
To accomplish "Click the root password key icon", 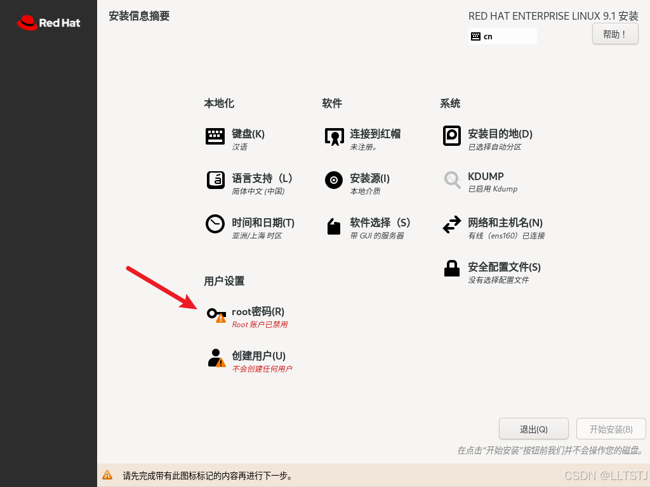I will (x=216, y=315).
